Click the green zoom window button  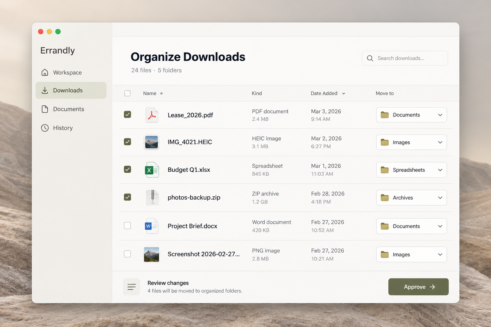pyautogui.click(x=58, y=32)
